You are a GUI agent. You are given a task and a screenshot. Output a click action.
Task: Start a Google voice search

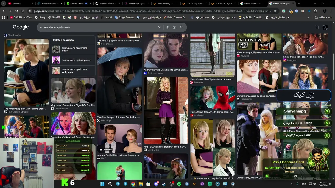pos(168,27)
